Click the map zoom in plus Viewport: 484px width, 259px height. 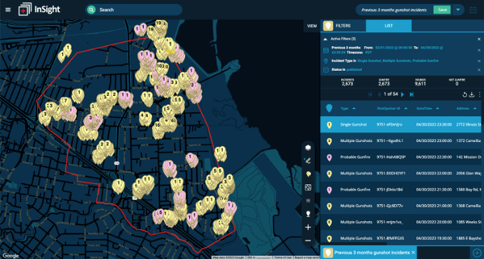click(307, 227)
